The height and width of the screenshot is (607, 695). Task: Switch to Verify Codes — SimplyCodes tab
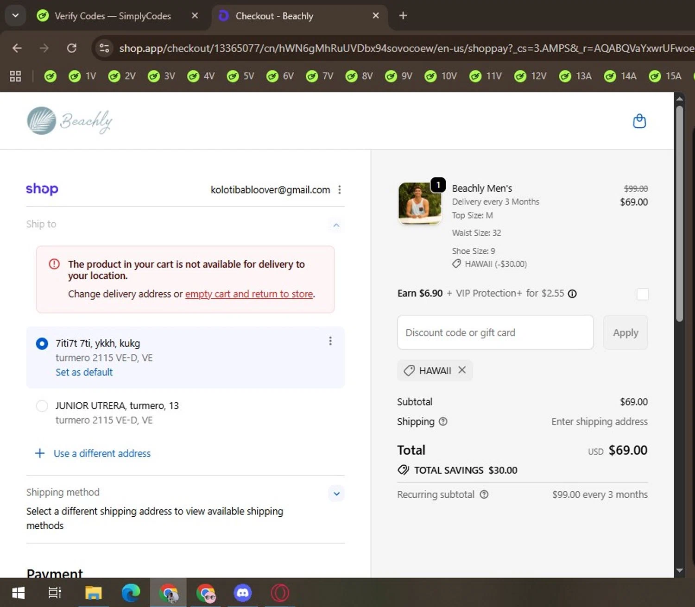pyautogui.click(x=113, y=16)
